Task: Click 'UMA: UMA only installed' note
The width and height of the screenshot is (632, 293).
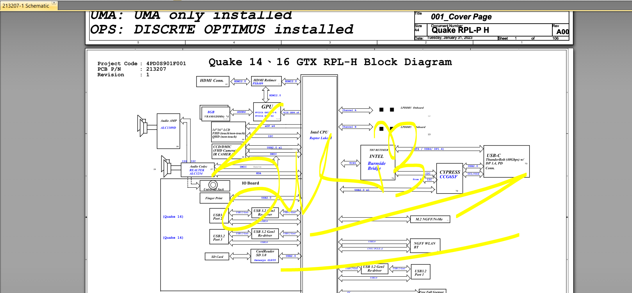Action: (191, 15)
